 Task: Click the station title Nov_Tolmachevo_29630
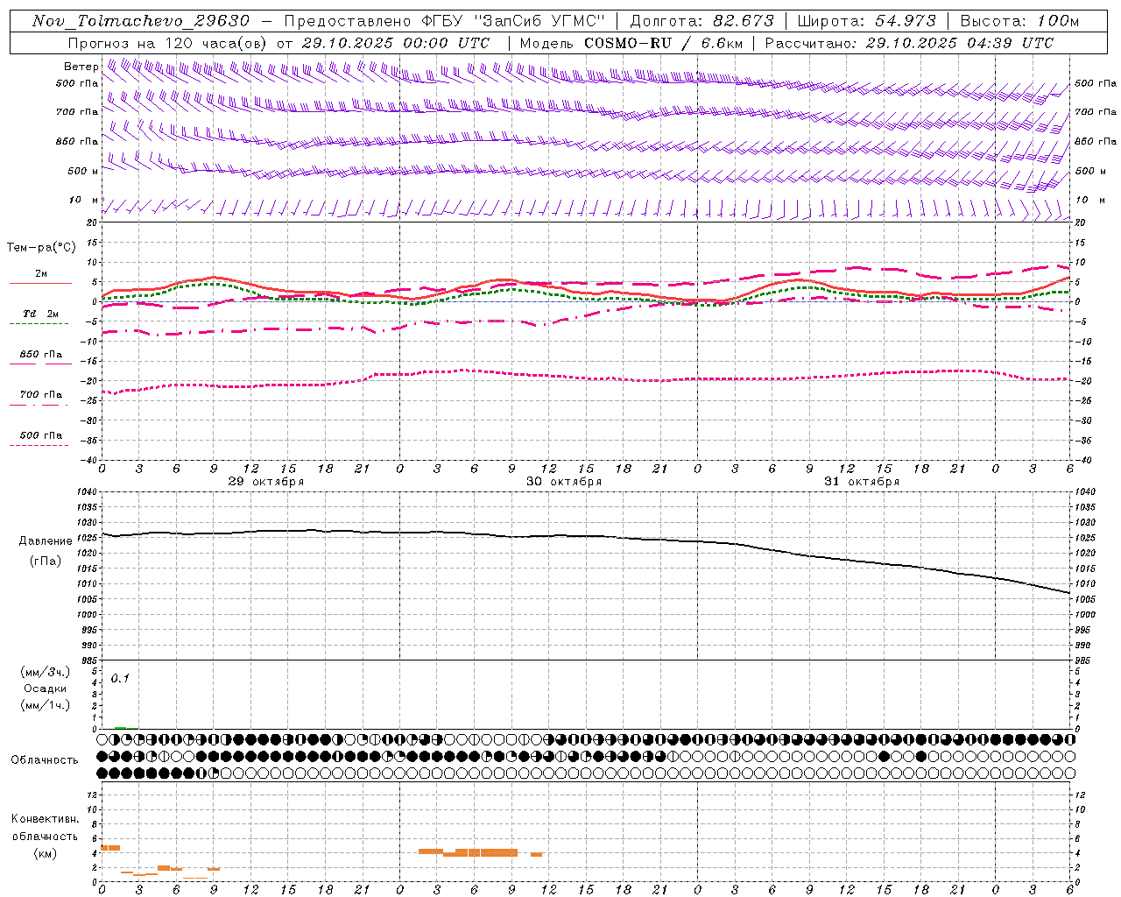(140, 21)
